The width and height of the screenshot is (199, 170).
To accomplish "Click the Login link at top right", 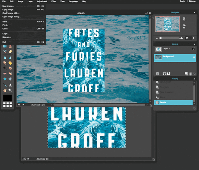I will pos(183,1).
